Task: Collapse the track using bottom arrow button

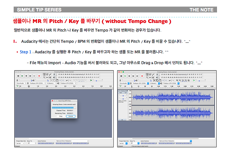Action: [122, 120]
